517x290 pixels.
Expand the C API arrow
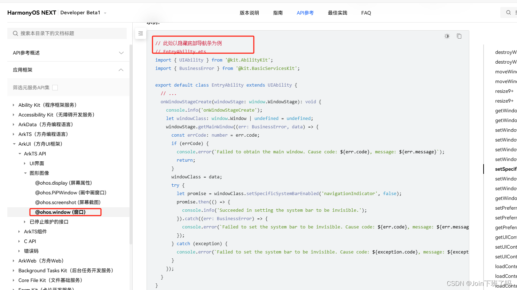pyautogui.click(x=19, y=241)
